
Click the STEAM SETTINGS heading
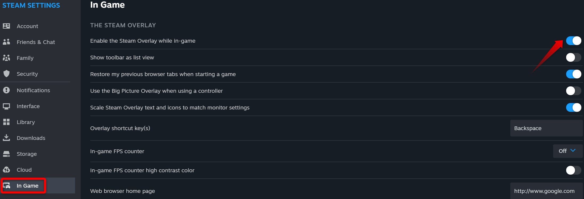[31, 5]
